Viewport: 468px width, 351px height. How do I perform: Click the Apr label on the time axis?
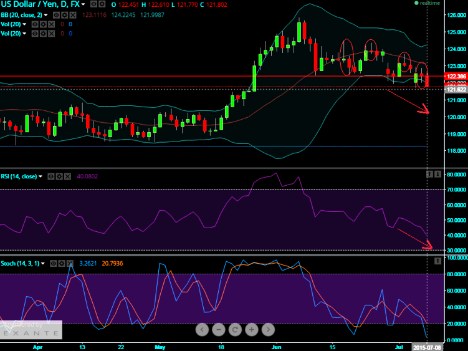point(37,347)
